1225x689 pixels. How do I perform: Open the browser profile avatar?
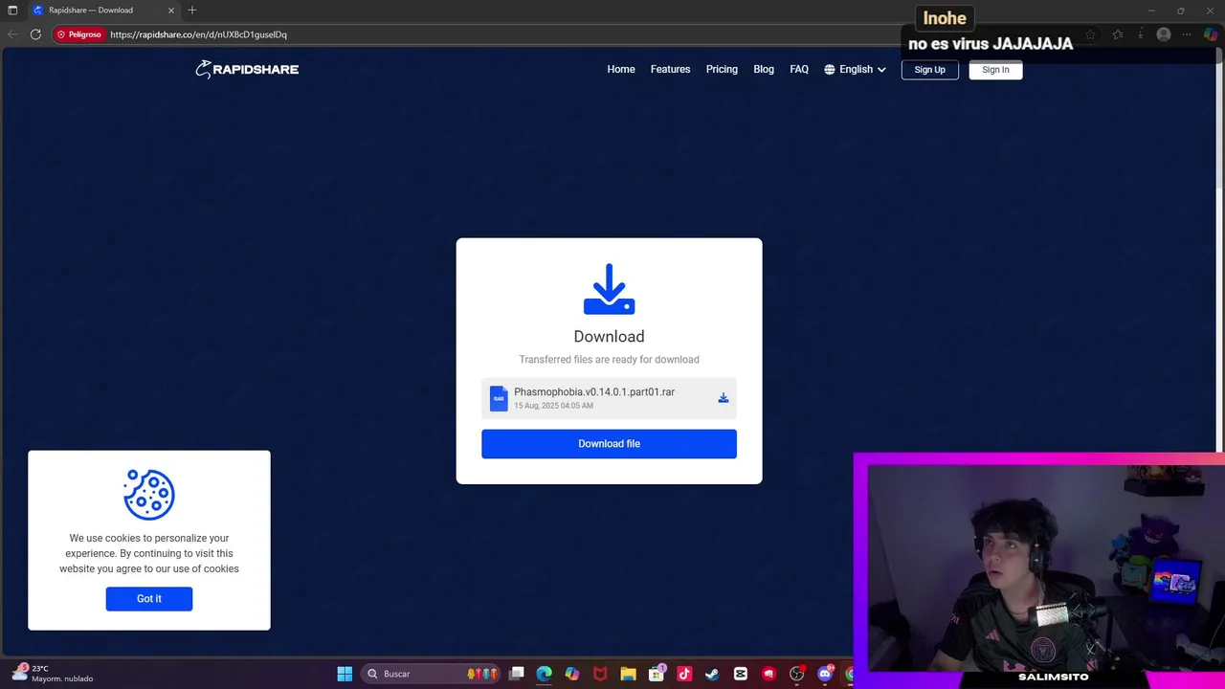click(x=1164, y=34)
